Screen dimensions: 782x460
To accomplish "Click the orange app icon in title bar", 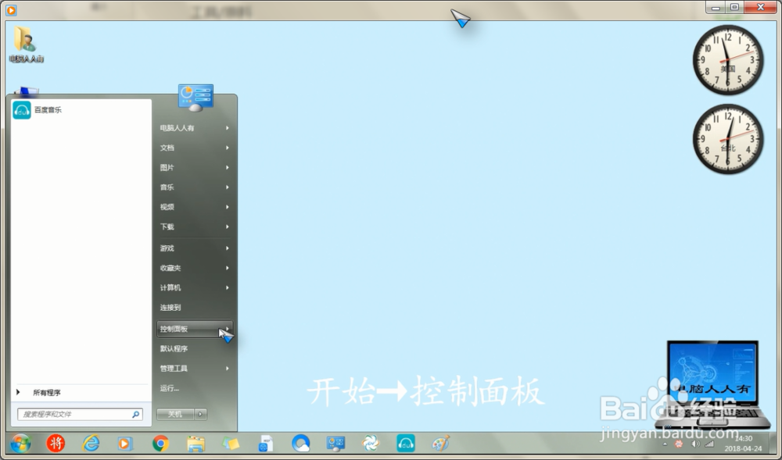I will 11,9.
